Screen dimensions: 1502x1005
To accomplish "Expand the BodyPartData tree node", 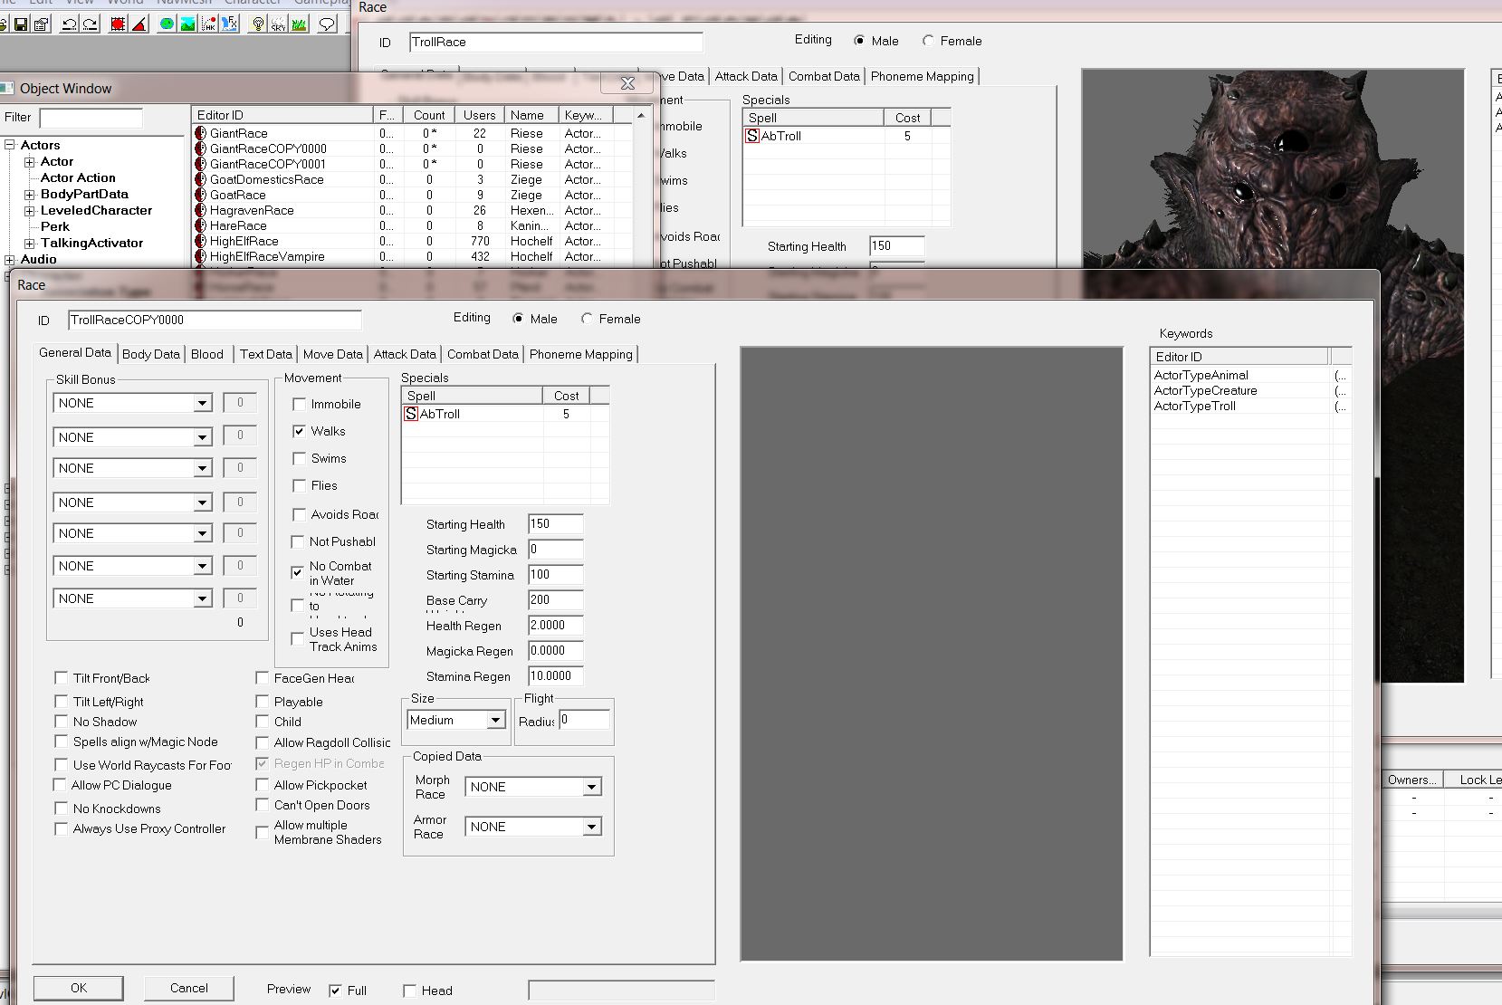I will [29, 195].
